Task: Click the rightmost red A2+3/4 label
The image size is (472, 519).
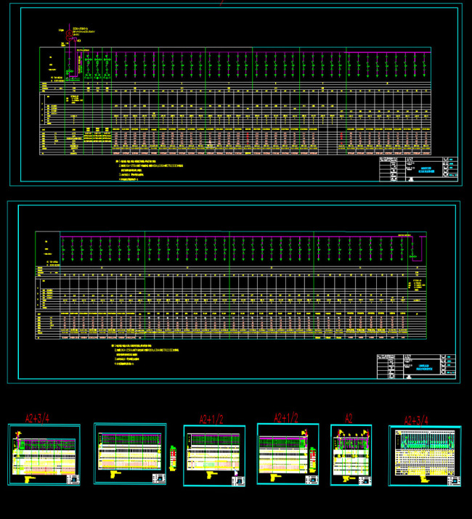Action: click(x=417, y=420)
